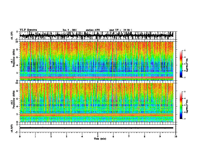The image size is (198, 153).
Task: Click the "4" minute tick label on the time axis
Action: point(82,136)
